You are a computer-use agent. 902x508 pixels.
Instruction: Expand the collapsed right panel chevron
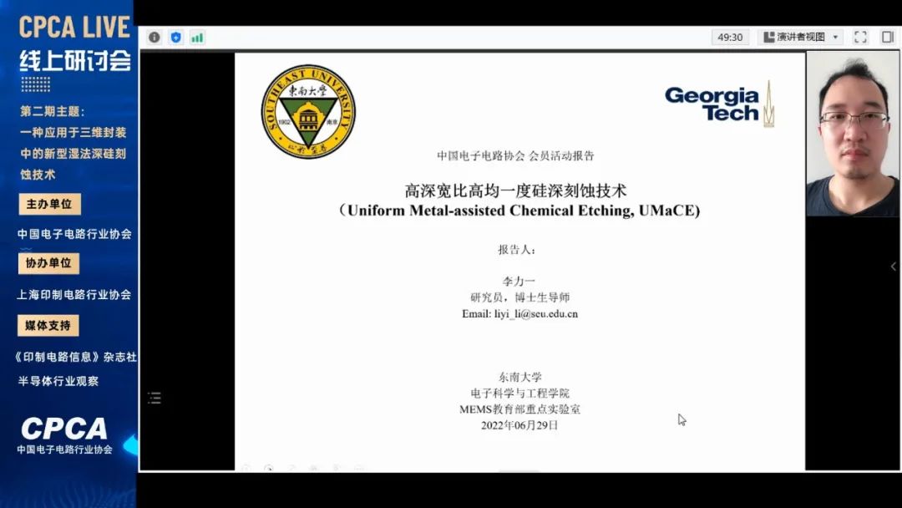pyautogui.click(x=893, y=267)
